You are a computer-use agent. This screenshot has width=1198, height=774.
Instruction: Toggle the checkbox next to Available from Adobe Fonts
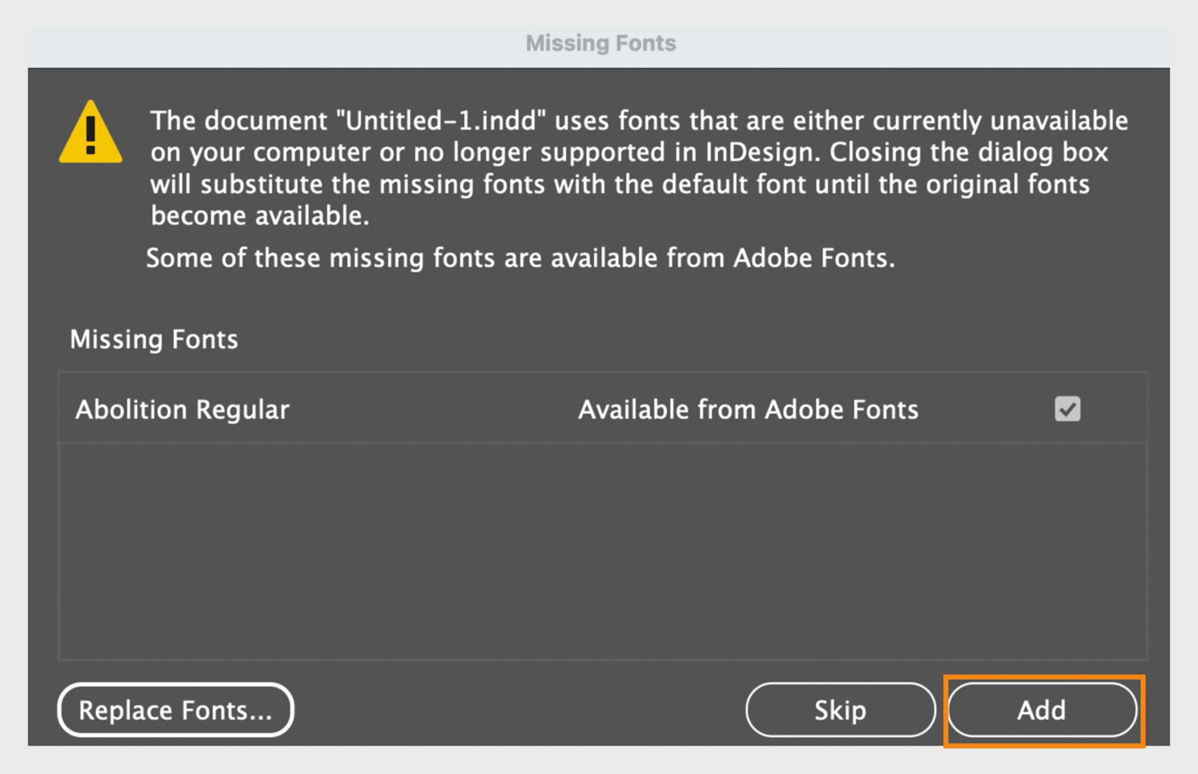pos(1067,409)
